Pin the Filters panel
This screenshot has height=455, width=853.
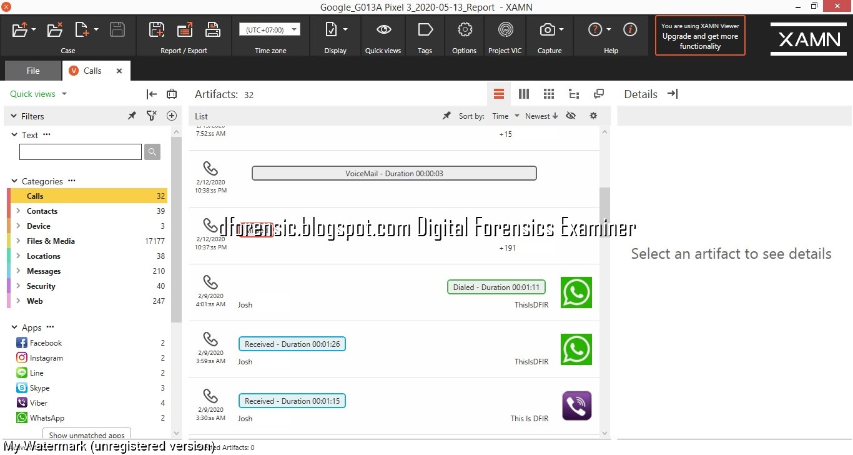tap(131, 116)
